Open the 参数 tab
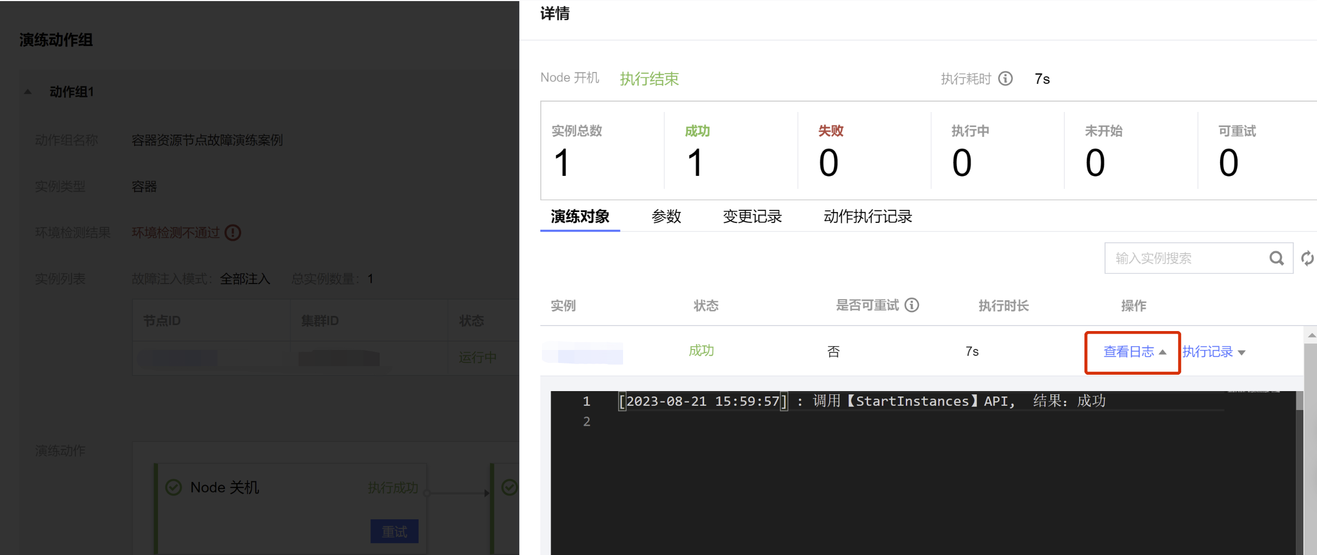1317x555 pixels. [x=666, y=216]
